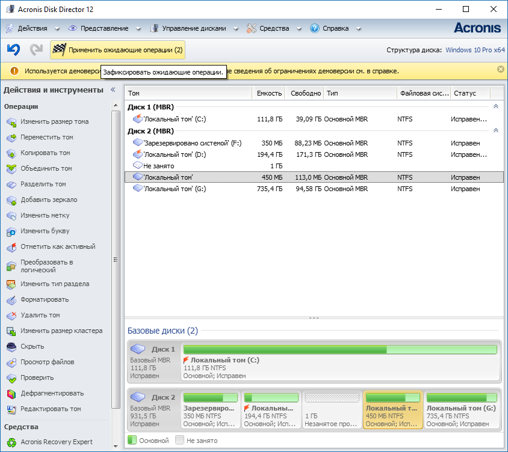Click the 194,4 ГБ NTFS partition usage bar
Image resolution: width=508 pixels, height=452 pixels.
tap(271, 397)
